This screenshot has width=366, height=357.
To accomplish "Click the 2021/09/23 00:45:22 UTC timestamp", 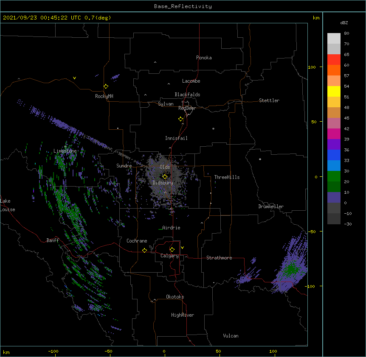I will point(42,18).
